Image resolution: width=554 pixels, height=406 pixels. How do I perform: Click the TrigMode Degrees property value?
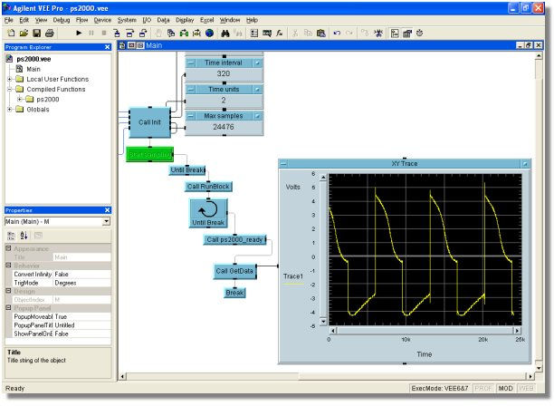coord(81,283)
